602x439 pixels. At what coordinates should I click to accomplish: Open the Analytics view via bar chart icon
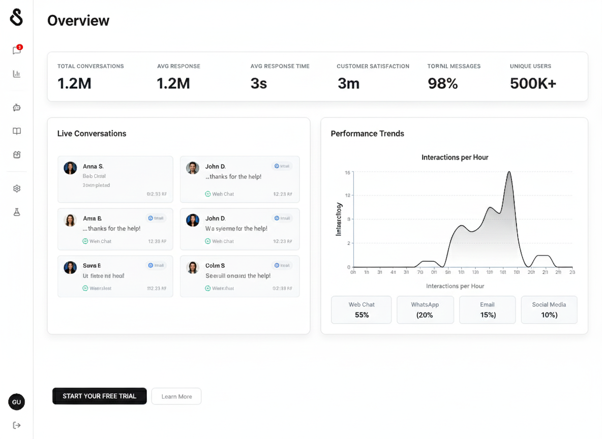click(x=16, y=74)
